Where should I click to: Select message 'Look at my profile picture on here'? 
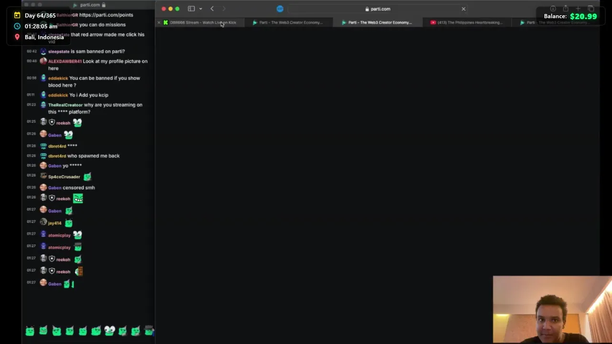point(98,64)
